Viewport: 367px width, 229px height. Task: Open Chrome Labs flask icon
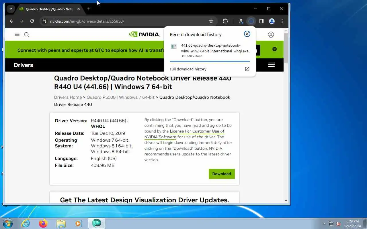pos(241,21)
